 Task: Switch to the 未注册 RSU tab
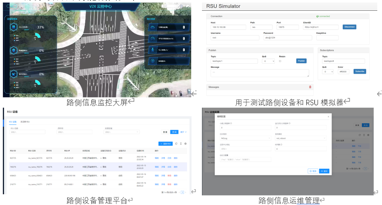(x=25, y=122)
